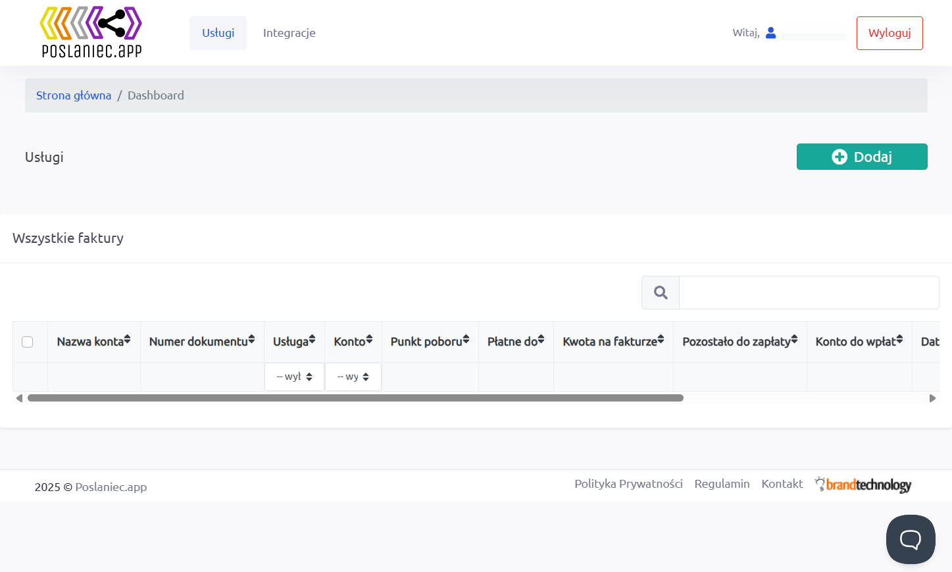
Task: Click the brandtechnology logo
Action: tap(863, 484)
